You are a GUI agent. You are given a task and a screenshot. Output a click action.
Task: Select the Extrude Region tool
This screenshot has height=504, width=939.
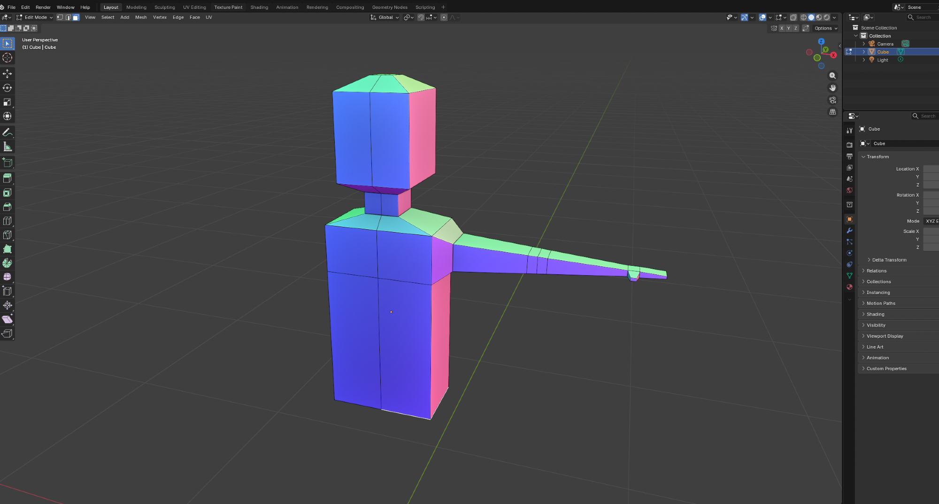[x=8, y=178]
